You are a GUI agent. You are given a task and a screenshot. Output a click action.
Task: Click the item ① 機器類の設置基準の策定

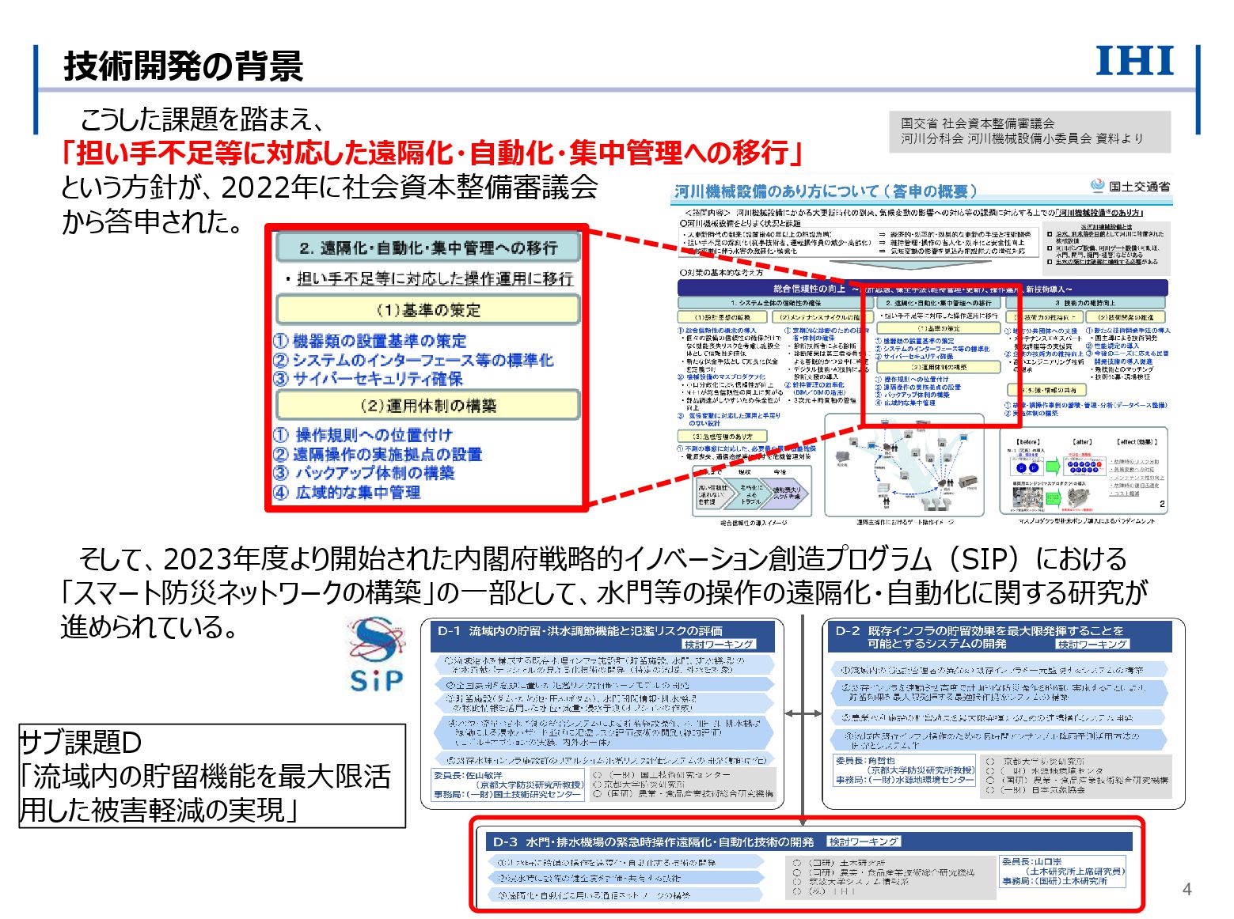[370, 341]
